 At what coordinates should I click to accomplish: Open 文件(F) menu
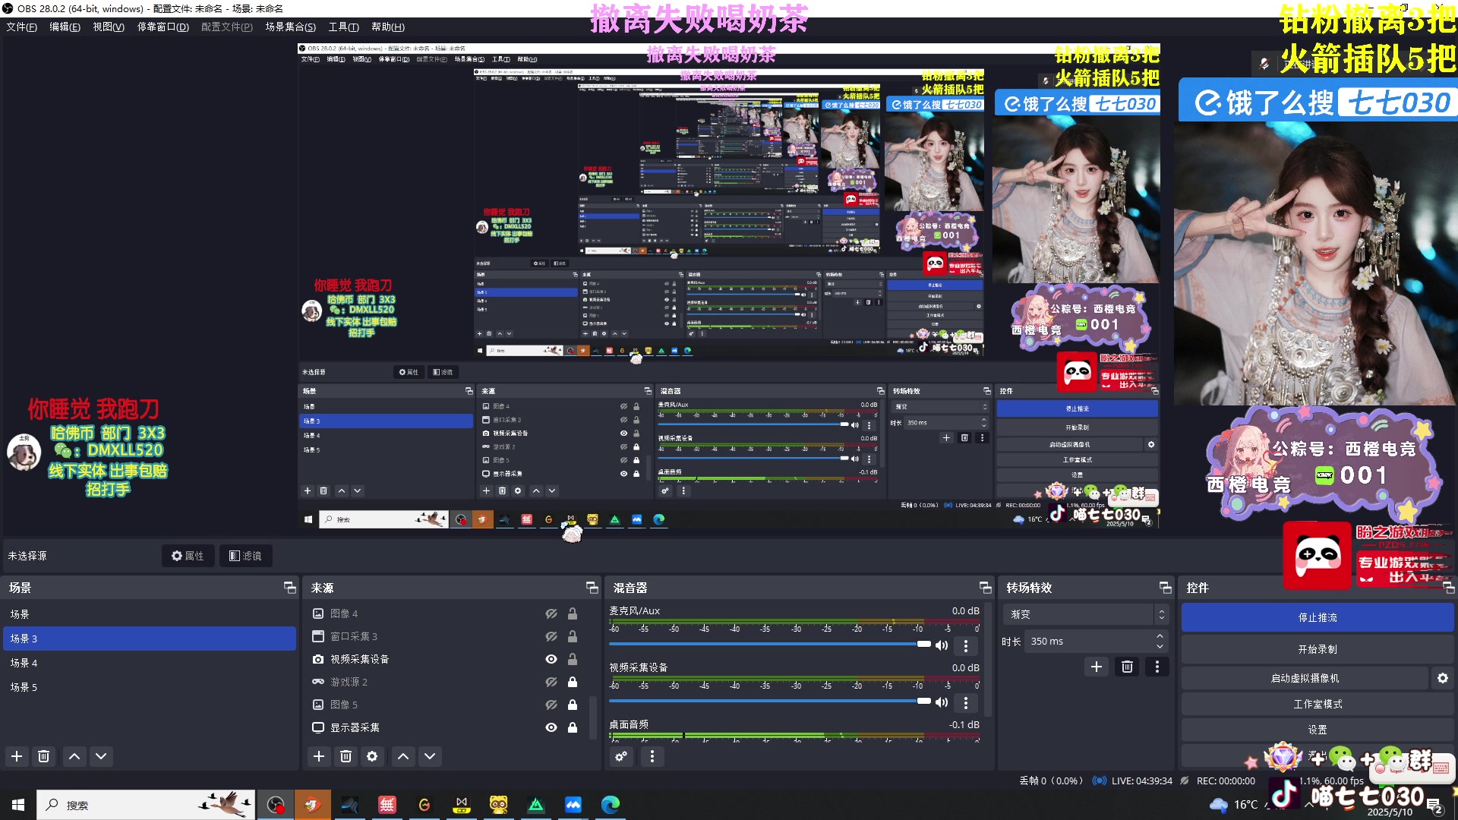click(21, 27)
